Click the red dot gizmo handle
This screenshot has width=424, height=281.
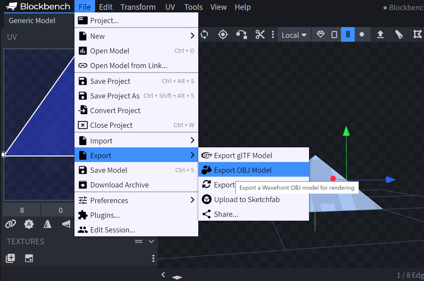click(333, 178)
